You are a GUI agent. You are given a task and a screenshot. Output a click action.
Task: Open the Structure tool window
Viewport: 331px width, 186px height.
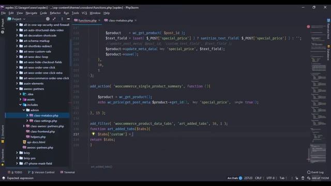tap(3, 134)
